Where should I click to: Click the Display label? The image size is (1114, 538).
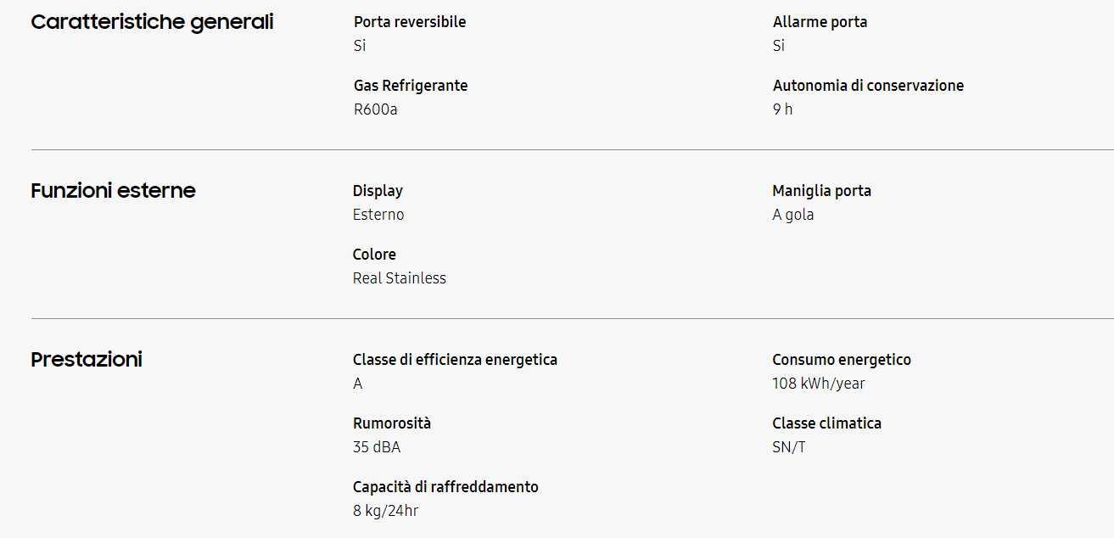pyautogui.click(x=378, y=191)
